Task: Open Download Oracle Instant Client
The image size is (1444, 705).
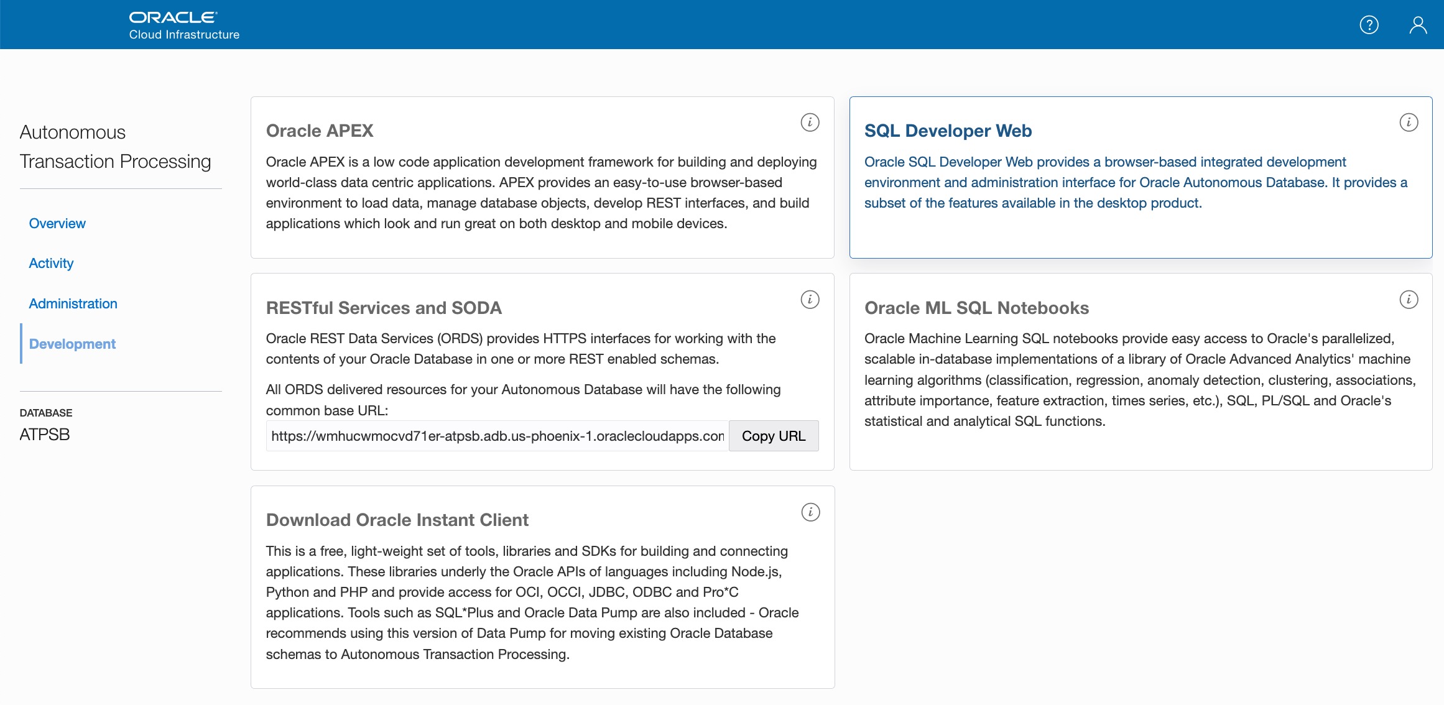Action: pyautogui.click(x=397, y=520)
